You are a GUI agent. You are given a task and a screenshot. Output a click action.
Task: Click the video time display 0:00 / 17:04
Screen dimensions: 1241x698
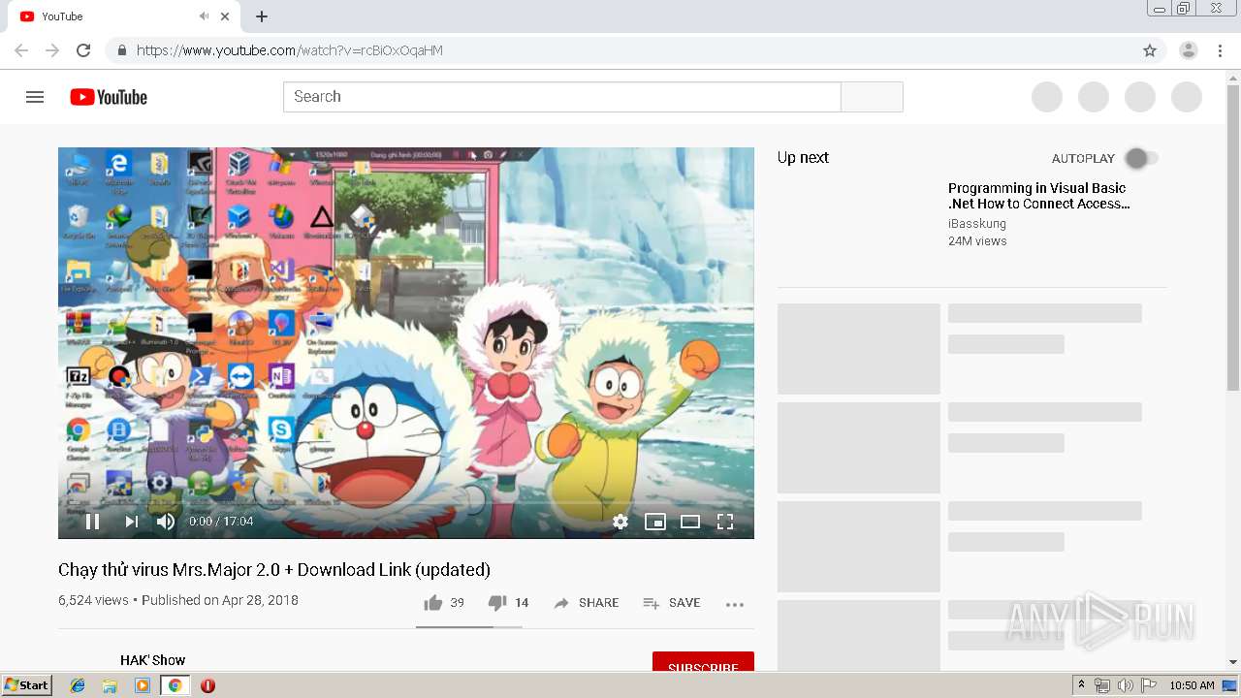221,522
